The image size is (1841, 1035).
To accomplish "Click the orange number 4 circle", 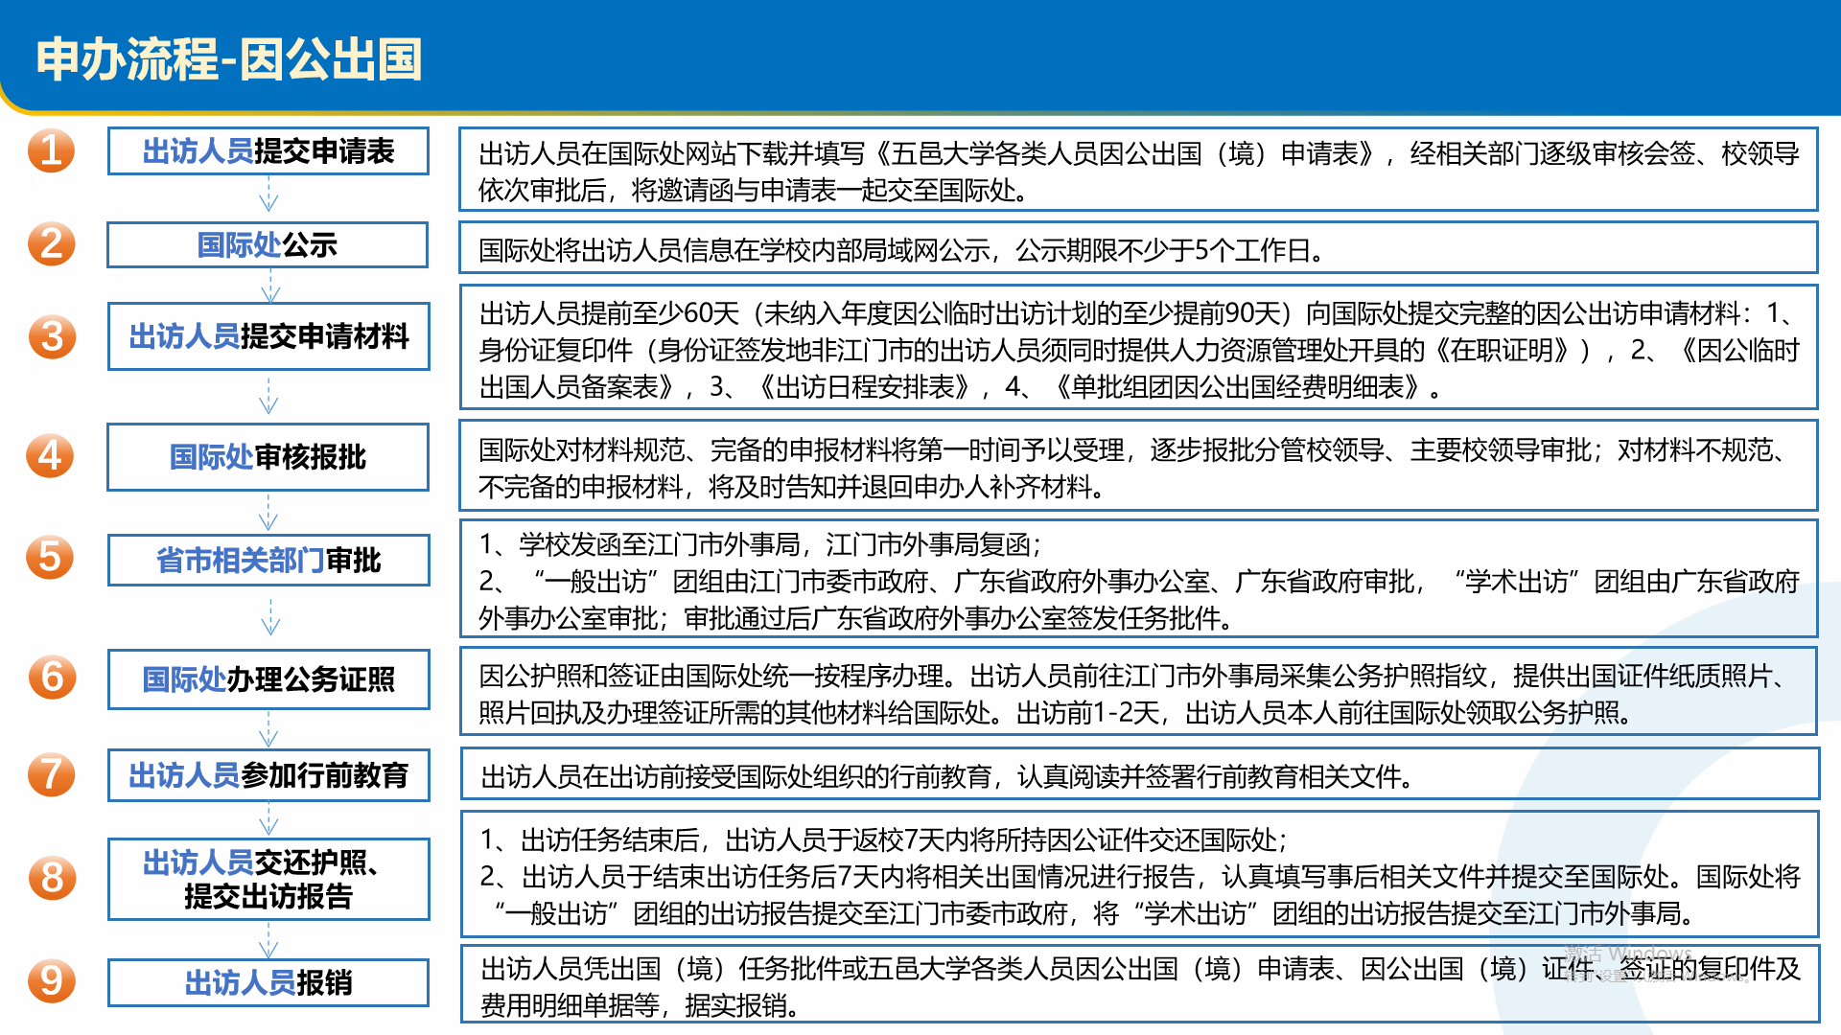I will [50, 455].
